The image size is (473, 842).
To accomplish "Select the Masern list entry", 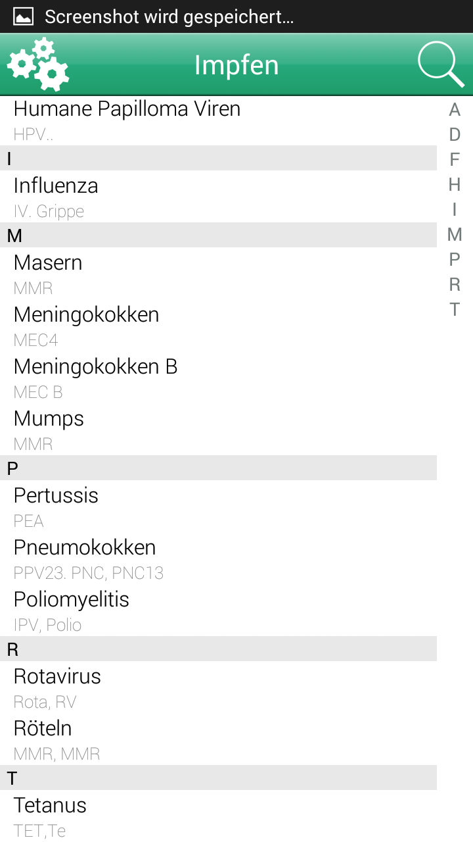I will click(x=218, y=274).
